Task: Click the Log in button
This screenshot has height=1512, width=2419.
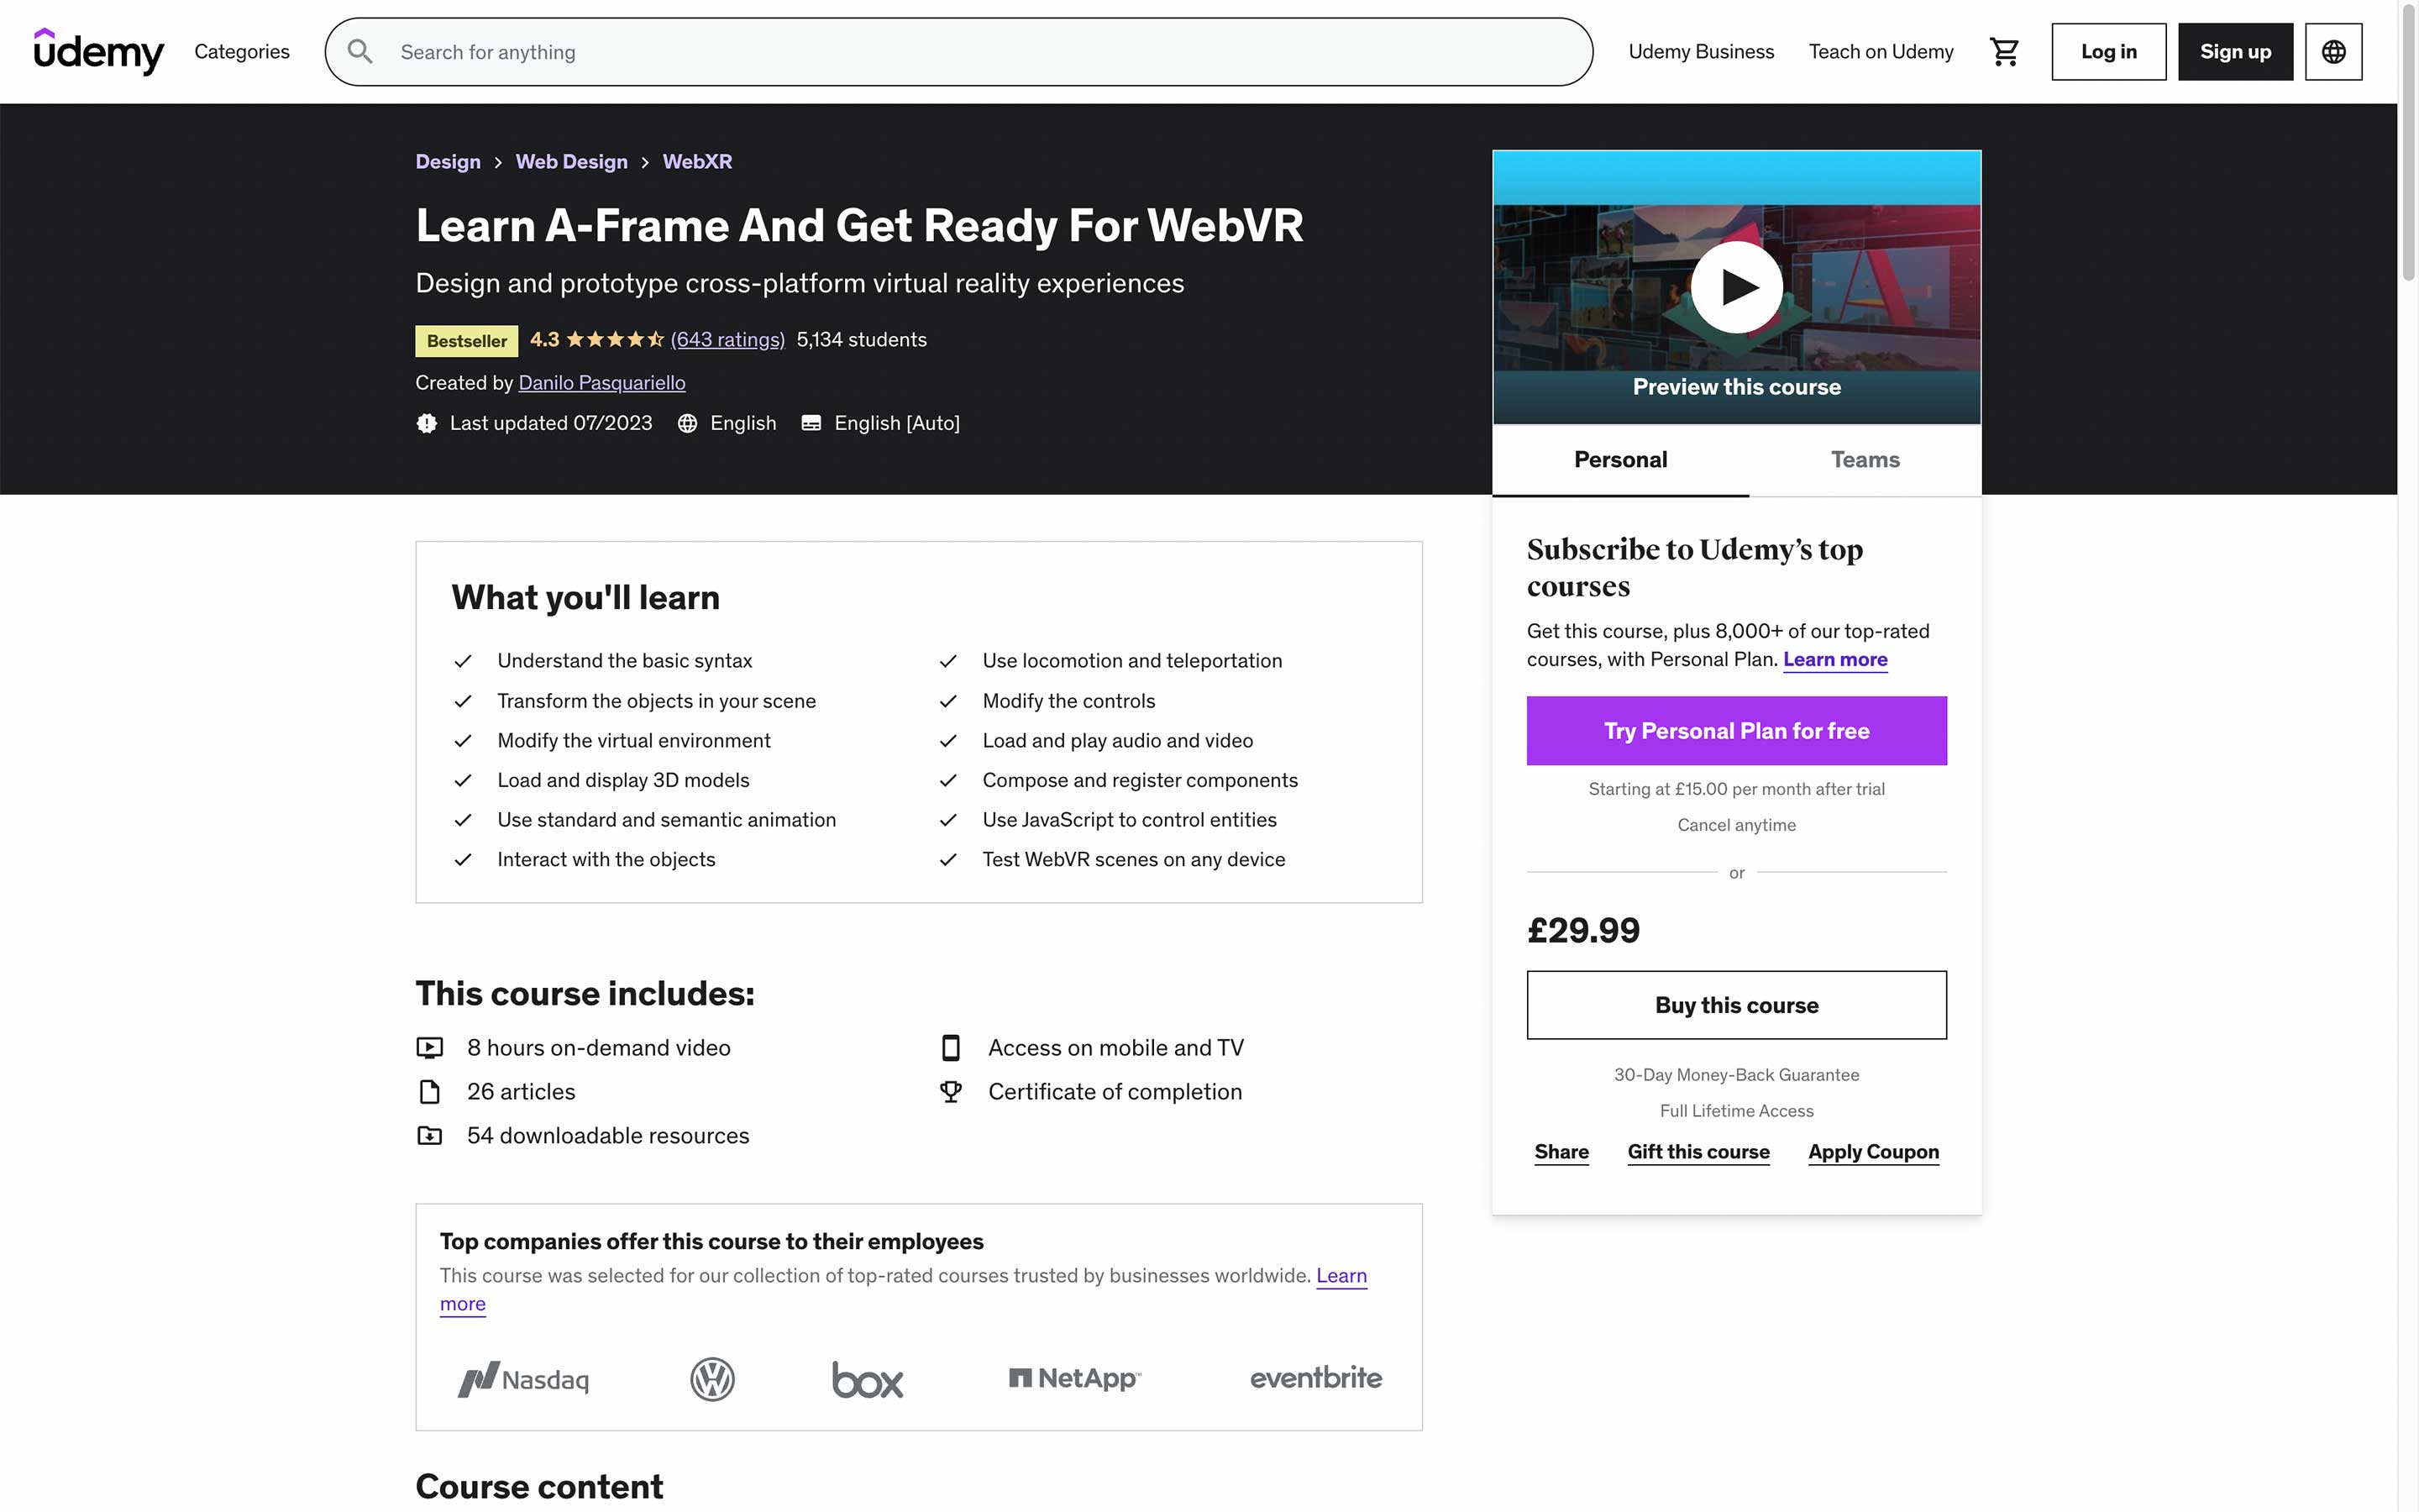Action: click(x=2108, y=52)
